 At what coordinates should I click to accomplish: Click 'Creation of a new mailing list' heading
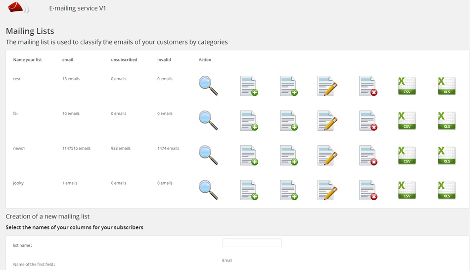[x=47, y=216]
